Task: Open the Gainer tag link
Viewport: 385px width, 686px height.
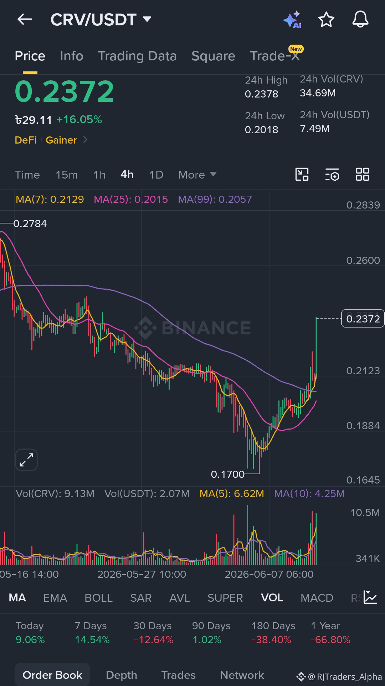Action: click(61, 140)
